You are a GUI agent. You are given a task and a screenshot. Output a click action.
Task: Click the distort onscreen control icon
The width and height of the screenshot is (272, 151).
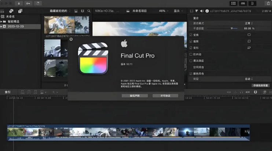click(x=249, y=48)
